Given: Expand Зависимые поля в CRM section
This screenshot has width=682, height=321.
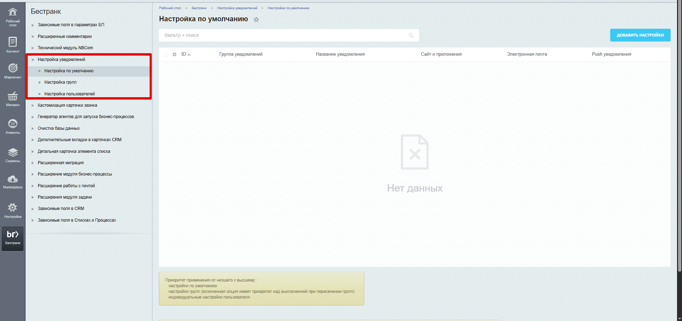Looking at the screenshot, I should click(x=33, y=209).
